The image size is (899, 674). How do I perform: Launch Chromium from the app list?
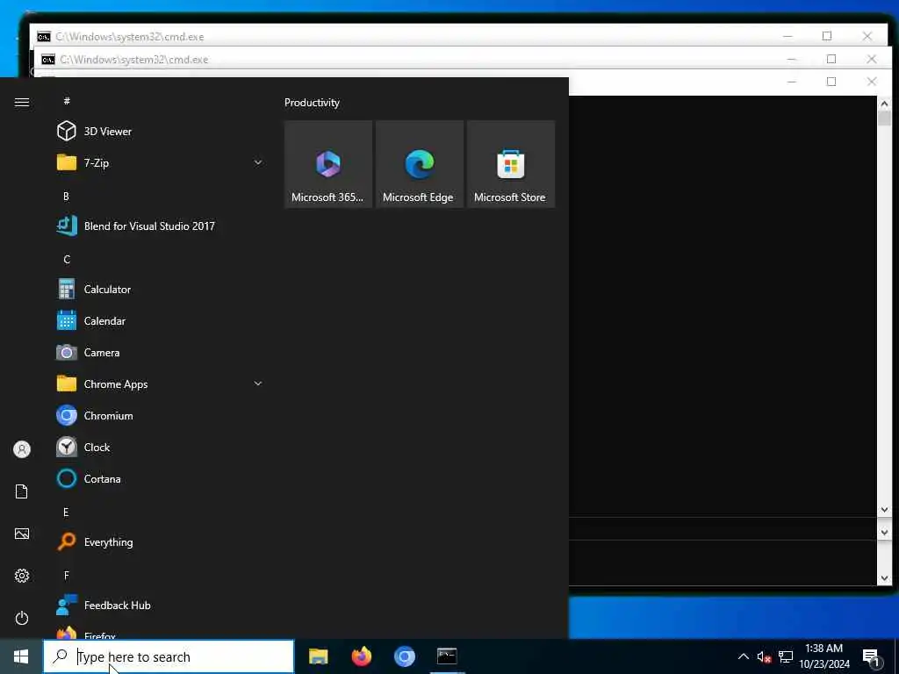pos(161,415)
